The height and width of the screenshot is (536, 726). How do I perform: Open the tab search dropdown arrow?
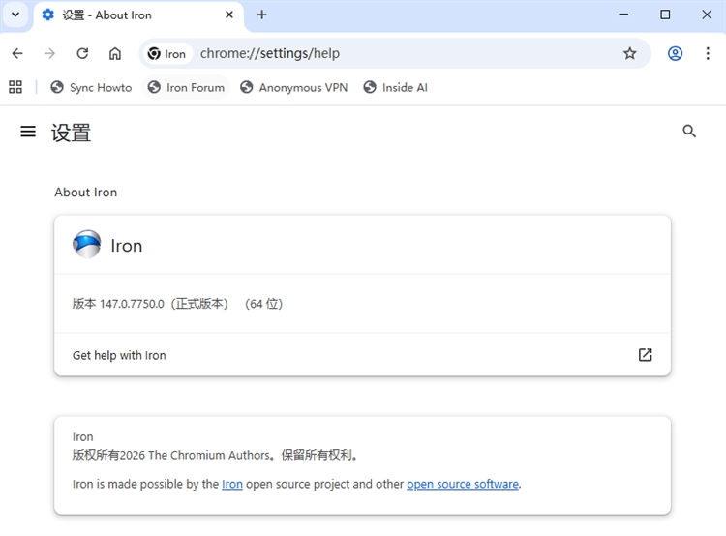coord(15,15)
